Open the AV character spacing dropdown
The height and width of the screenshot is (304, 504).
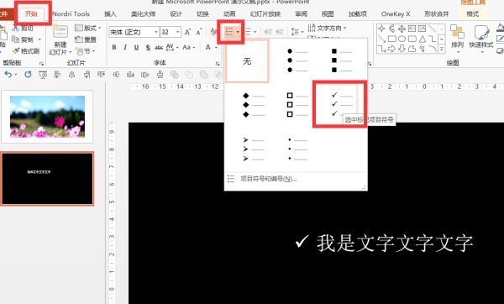pyautogui.click(x=172, y=47)
